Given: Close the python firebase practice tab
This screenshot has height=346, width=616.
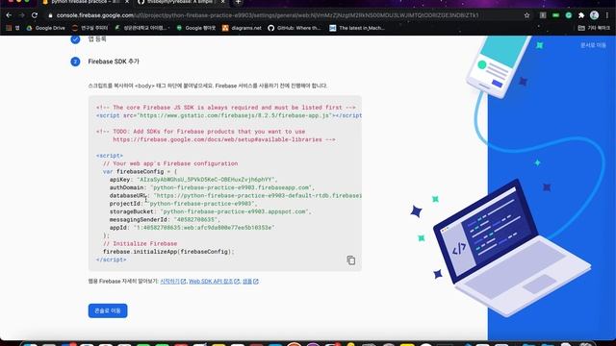Looking at the screenshot, I should [x=127, y=2].
